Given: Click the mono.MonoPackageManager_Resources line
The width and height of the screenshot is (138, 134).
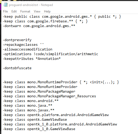Looking at the screenshot, I should pos(49,96).
